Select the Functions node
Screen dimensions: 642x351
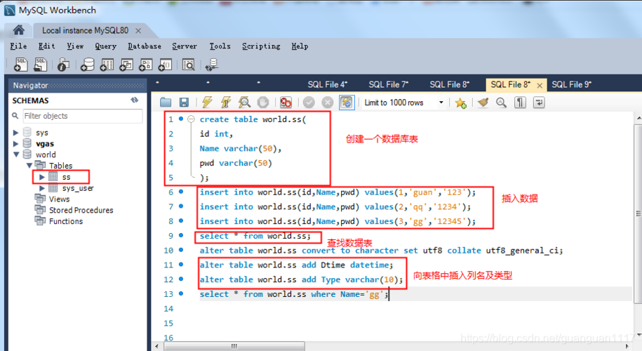pos(66,221)
